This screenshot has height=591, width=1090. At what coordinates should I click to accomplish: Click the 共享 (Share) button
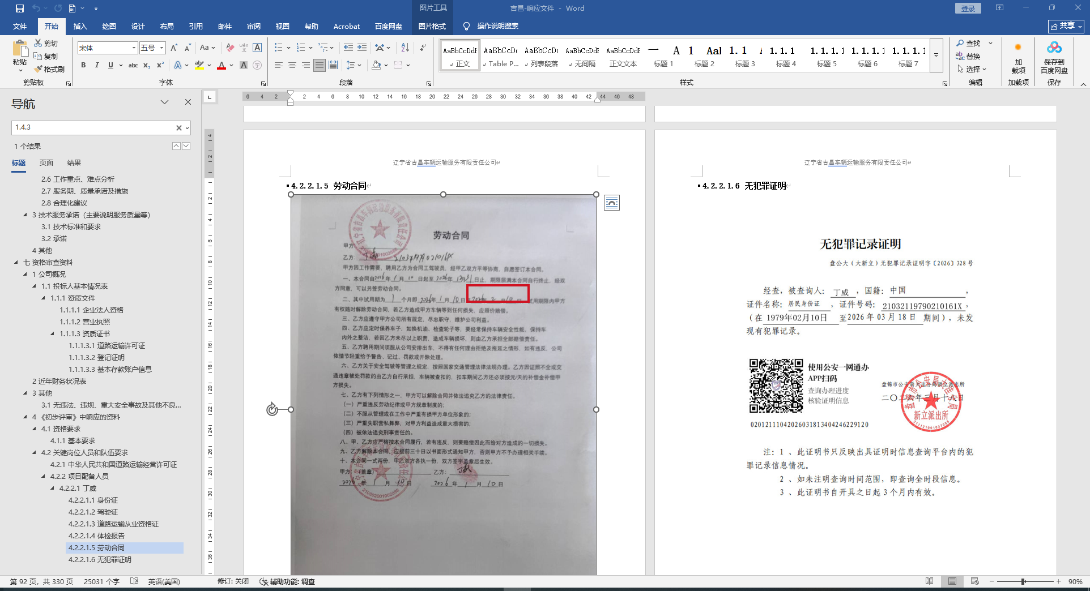pyautogui.click(x=1066, y=26)
